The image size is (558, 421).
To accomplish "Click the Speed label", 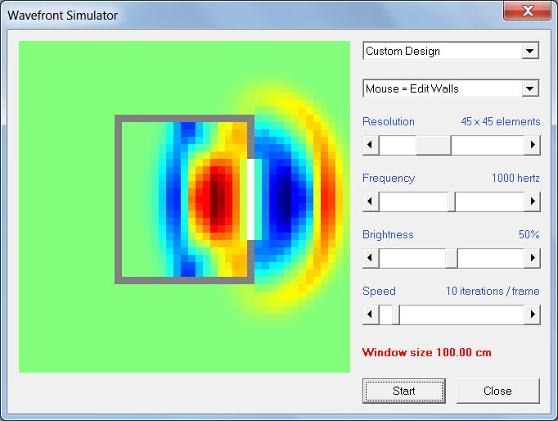I will tap(379, 291).
